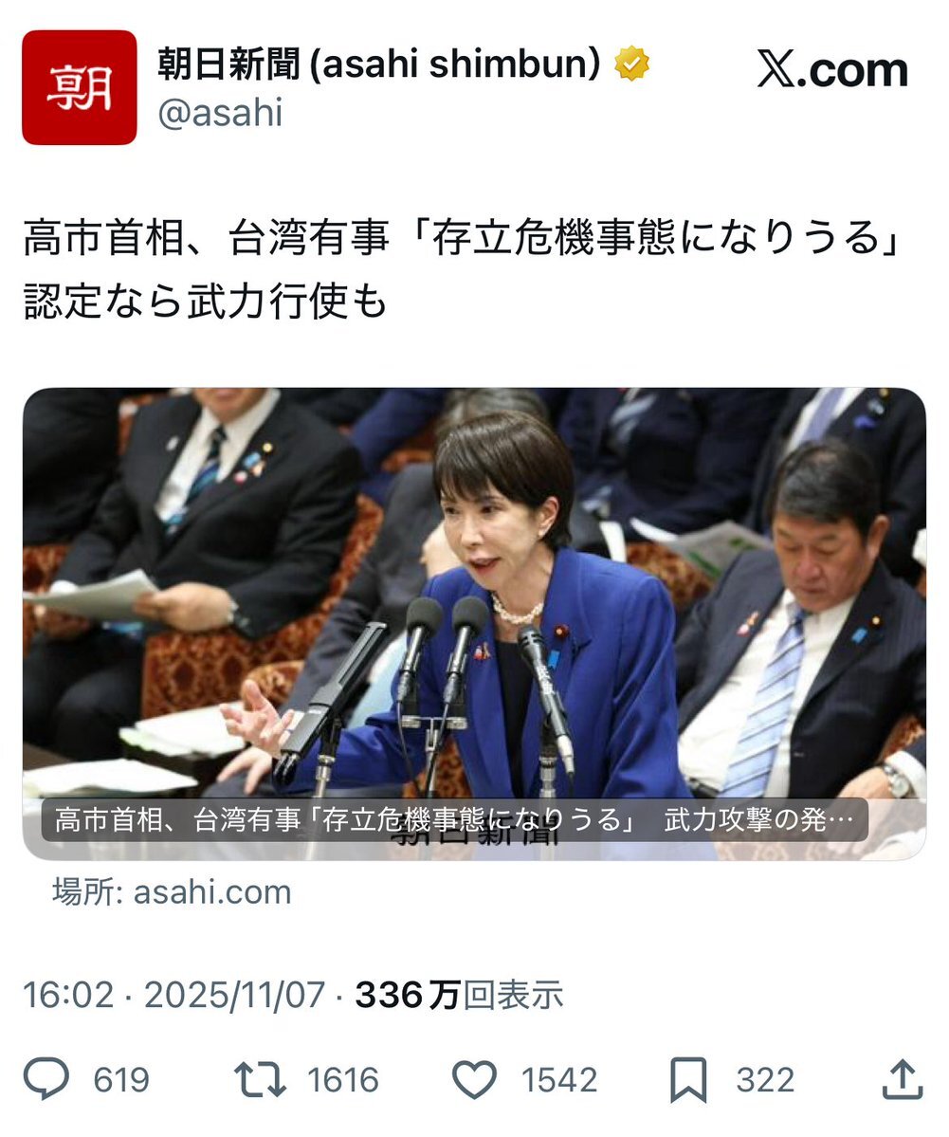Click the 322 bookmarks count
949x1137 pixels.
(766, 1080)
